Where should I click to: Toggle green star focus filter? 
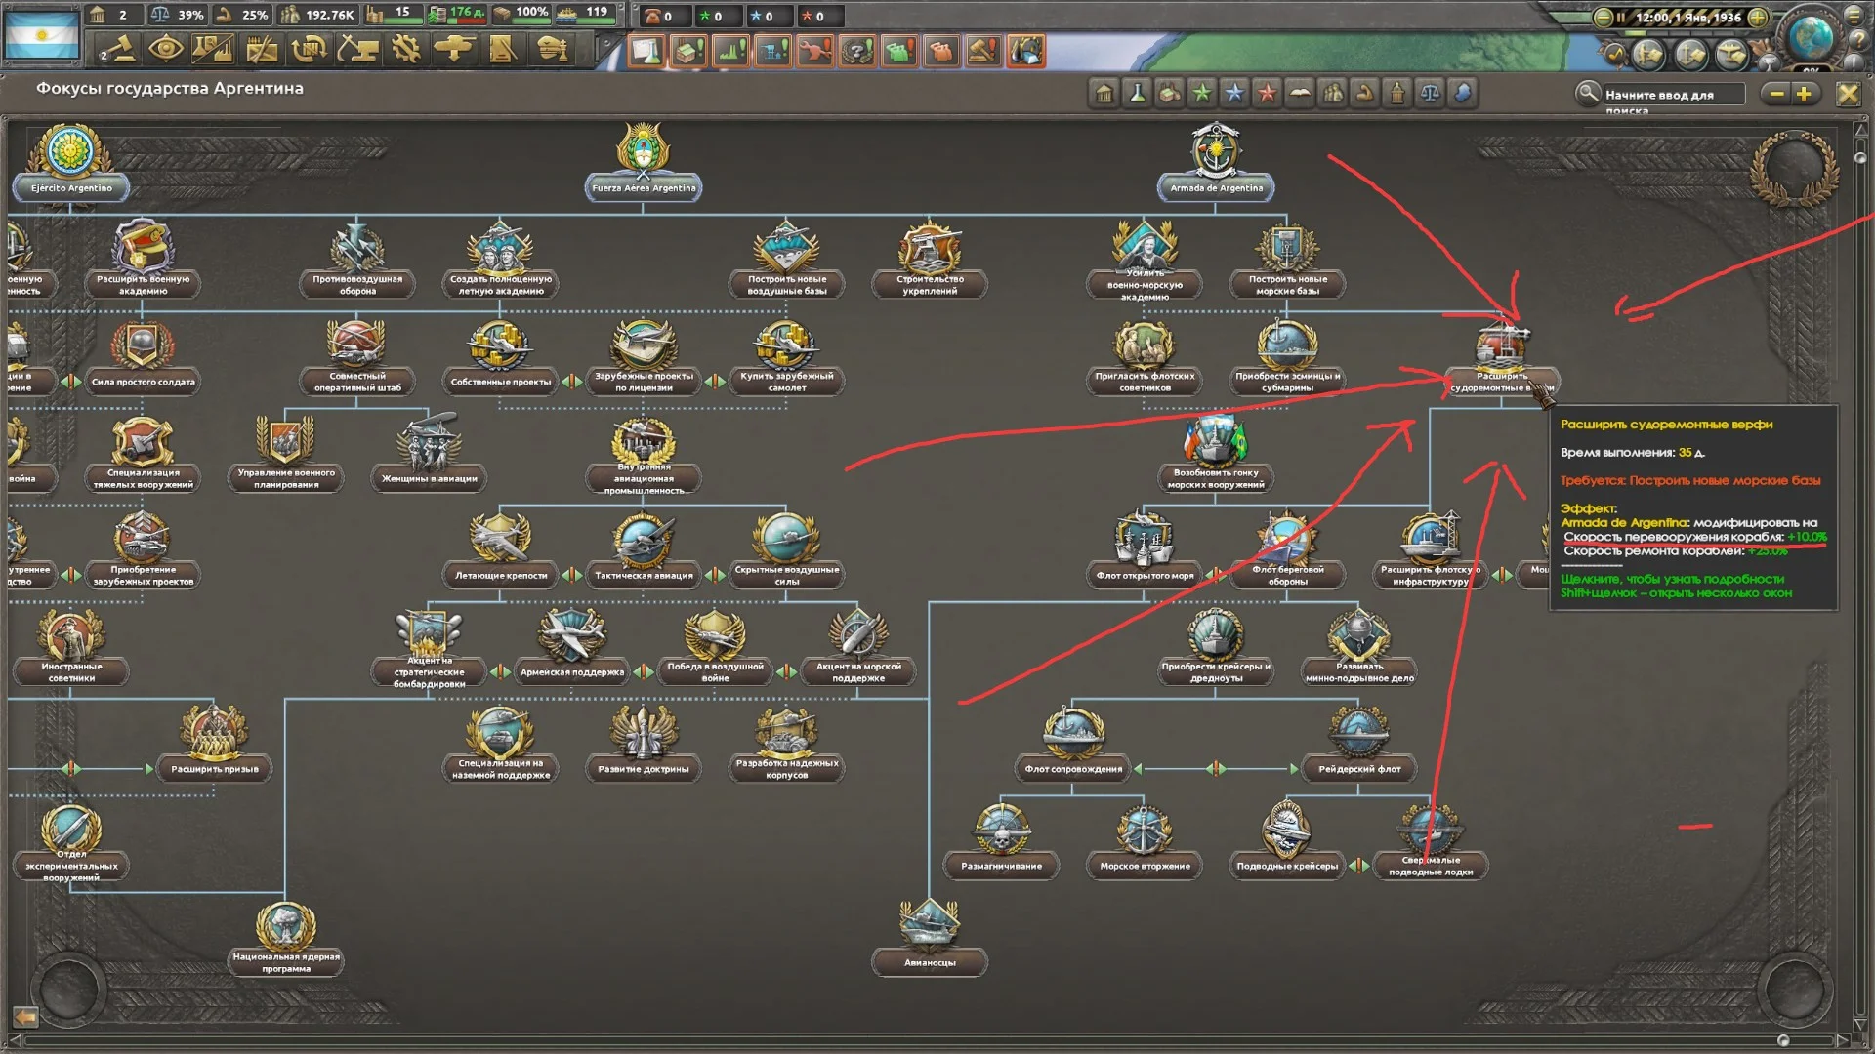coord(1202,94)
